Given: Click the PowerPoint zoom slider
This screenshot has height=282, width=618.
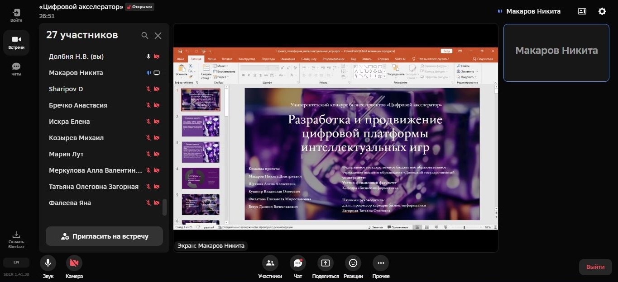Looking at the screenshot, I should [x=464, y=227].
